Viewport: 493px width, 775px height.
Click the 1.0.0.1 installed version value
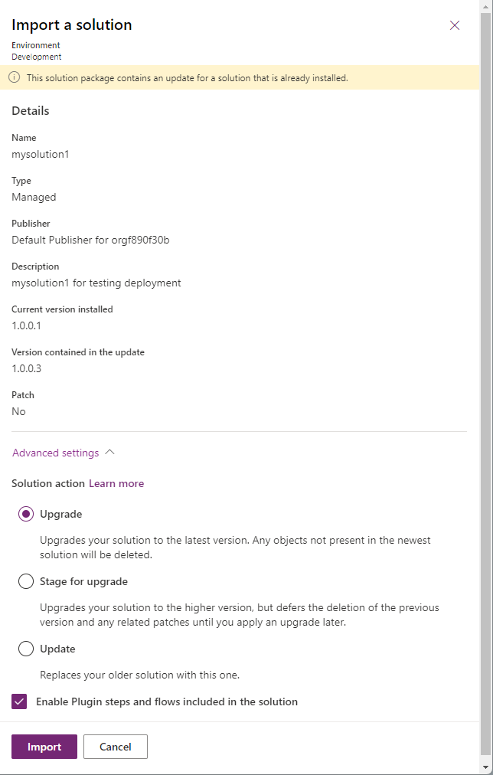[27, 325]
